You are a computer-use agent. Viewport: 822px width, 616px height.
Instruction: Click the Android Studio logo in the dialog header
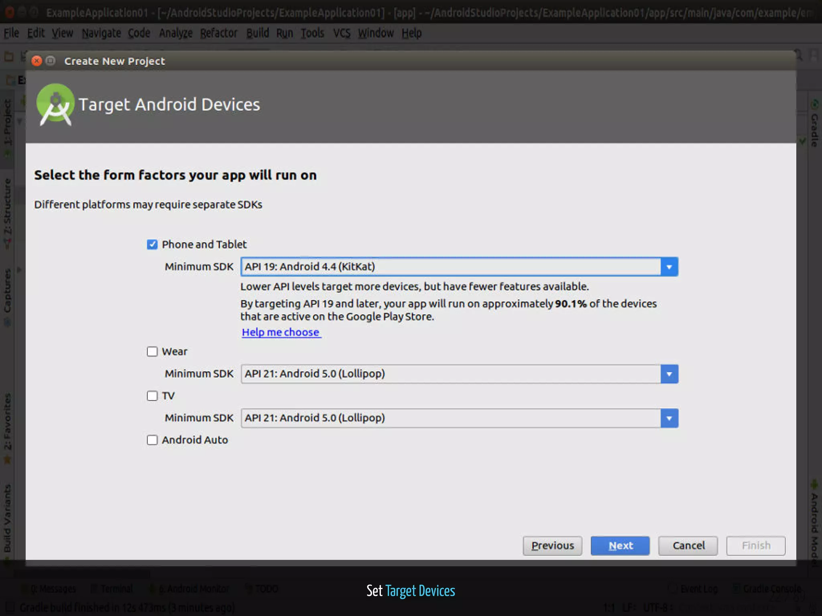coord(55,104)
